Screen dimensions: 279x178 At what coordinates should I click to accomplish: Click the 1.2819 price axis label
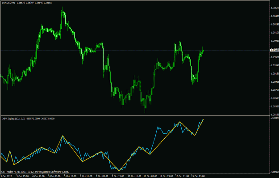tap(275, 114)
